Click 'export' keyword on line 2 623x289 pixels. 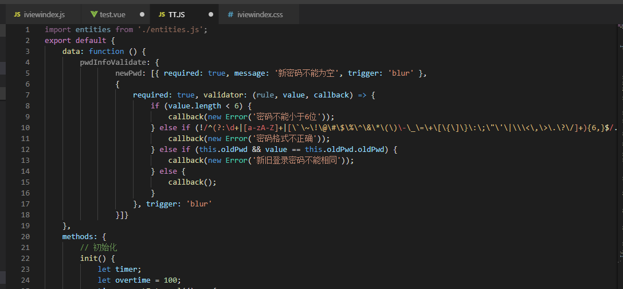click(58, 41)
